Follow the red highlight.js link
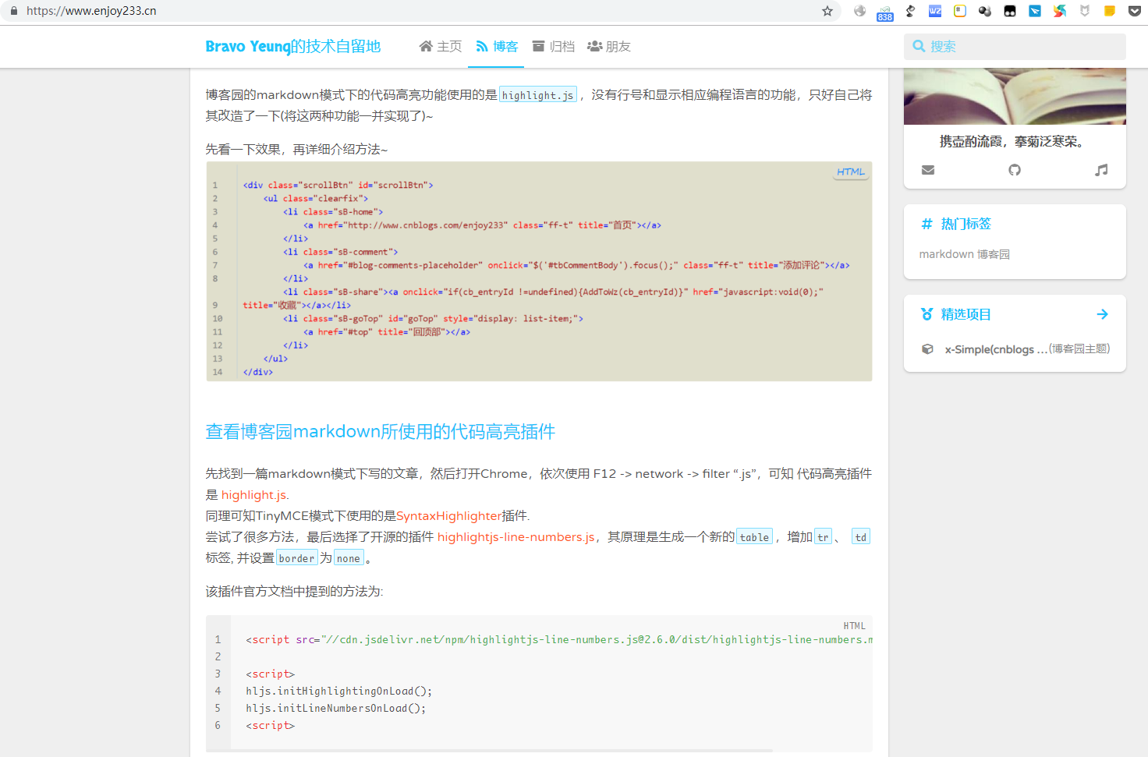Viewport: 1148px width, 757px height. 255,495
